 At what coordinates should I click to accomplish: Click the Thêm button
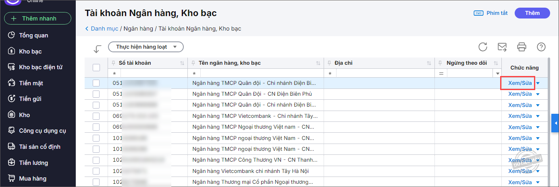[x=532, y=13]
